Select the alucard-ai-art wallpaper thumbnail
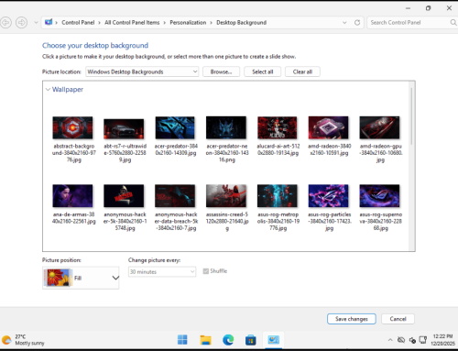The image size is (458, 351). [x=278, y=127]
